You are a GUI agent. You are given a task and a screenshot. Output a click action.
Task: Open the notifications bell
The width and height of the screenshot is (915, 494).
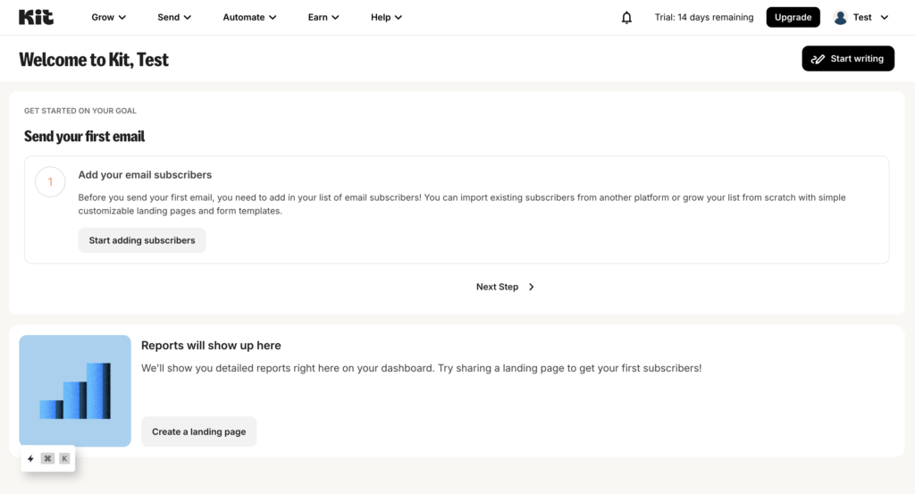[x=626, y=18]
